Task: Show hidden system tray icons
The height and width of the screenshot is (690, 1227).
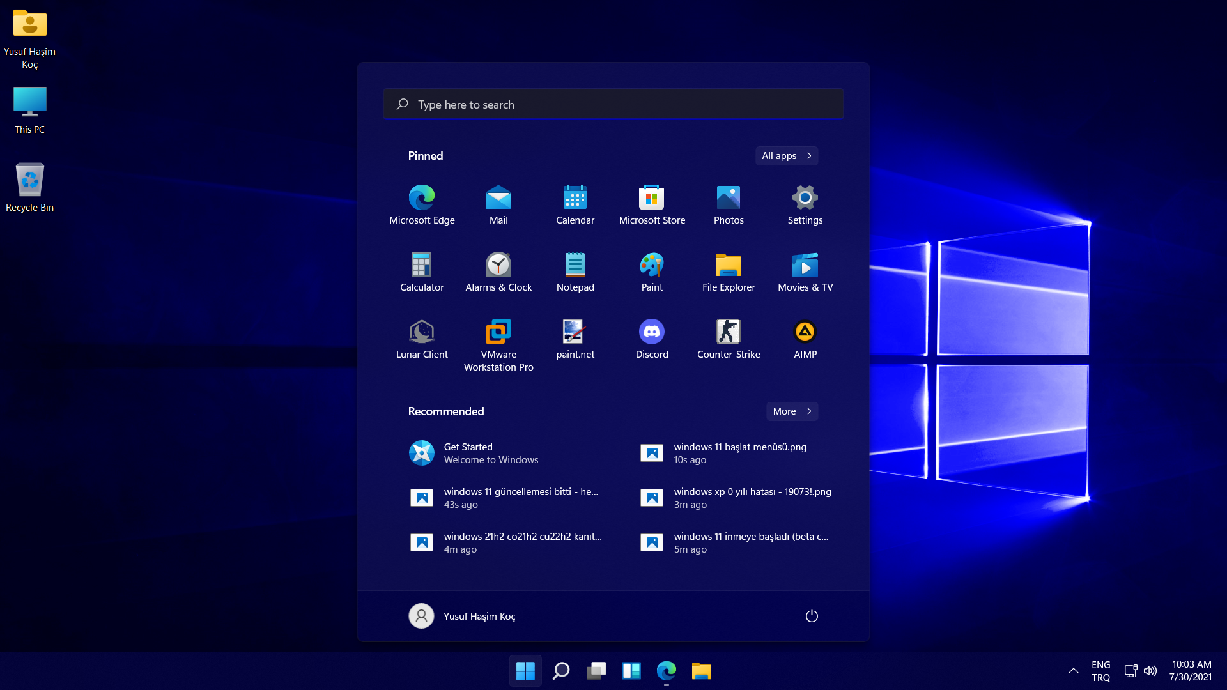Action: [x=1074, y=671]
